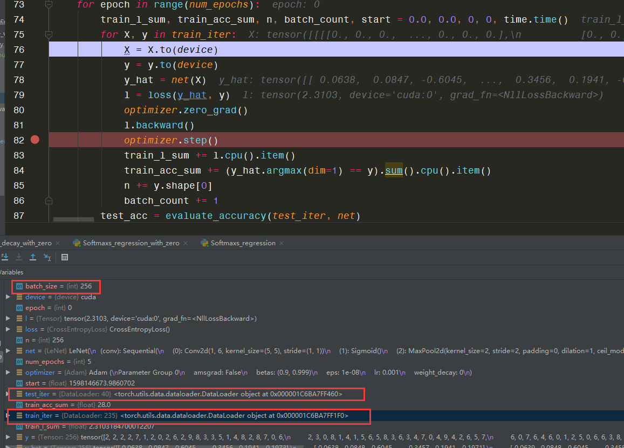This screenshot has width=624, height=448.
Task: Expand the net LeNet variable node
Action: pyautogui.click(x=8, y=350)
